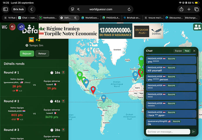Show Round 1 location pin icon
The image size is (202, 140).
tap(63, 72)
